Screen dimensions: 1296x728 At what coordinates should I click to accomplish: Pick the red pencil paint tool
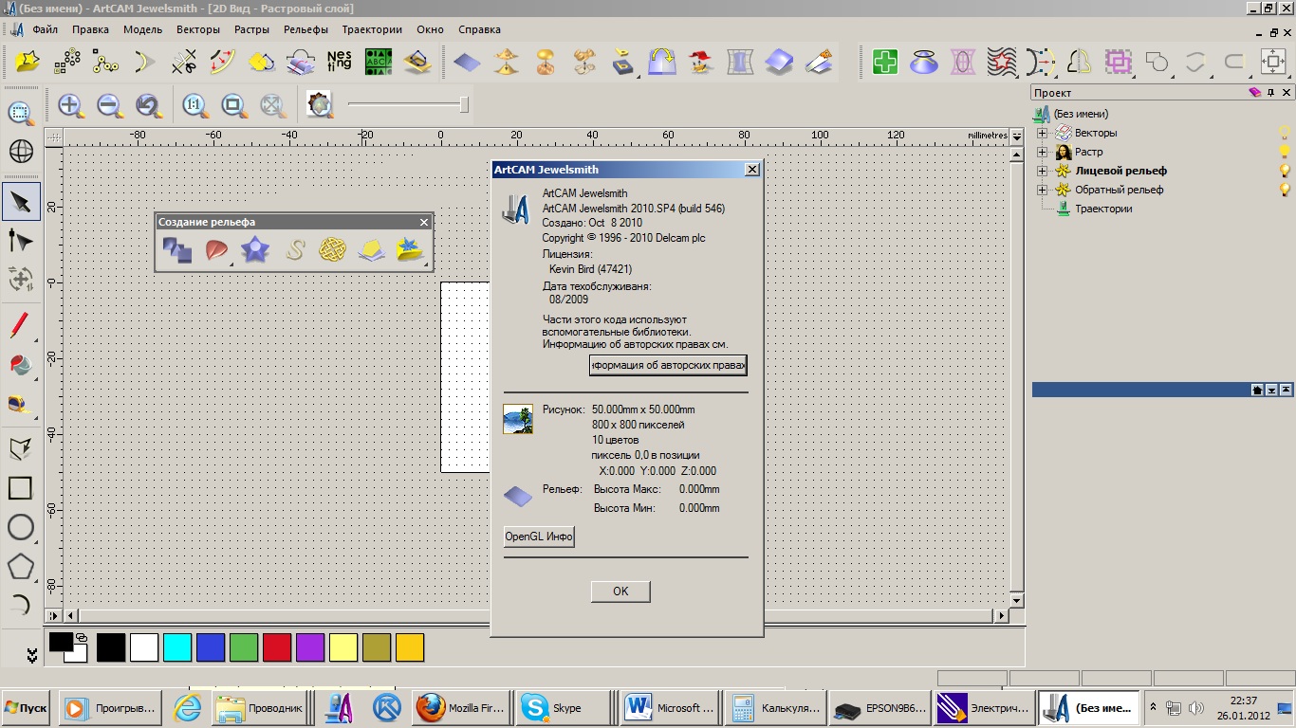pos(21,326)
